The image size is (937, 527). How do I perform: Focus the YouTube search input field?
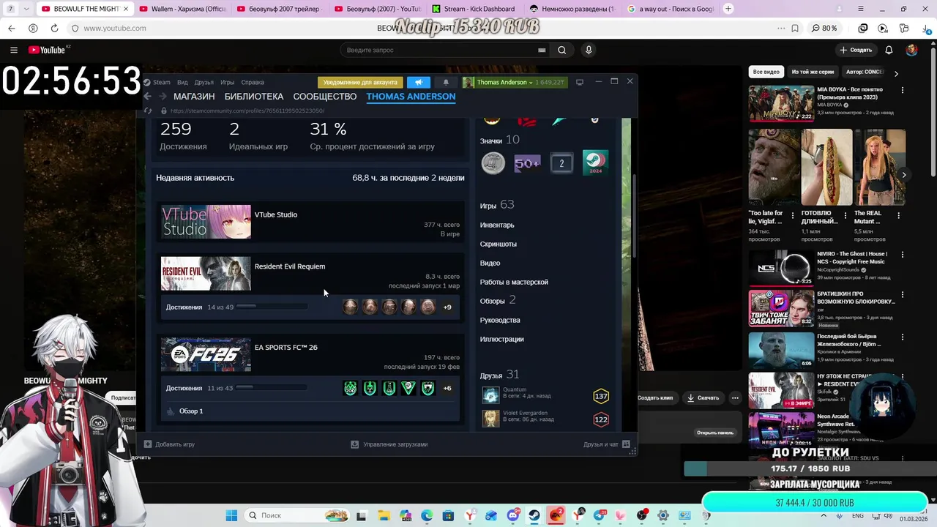pos(444,50)
